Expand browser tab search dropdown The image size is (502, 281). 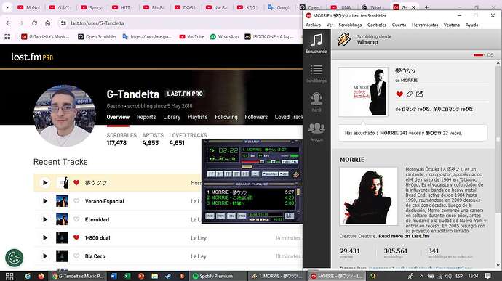tap(7, 7)
